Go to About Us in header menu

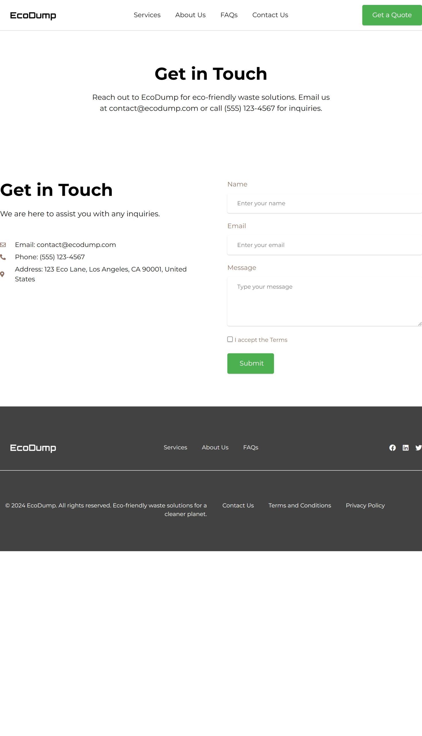point(190,15)
